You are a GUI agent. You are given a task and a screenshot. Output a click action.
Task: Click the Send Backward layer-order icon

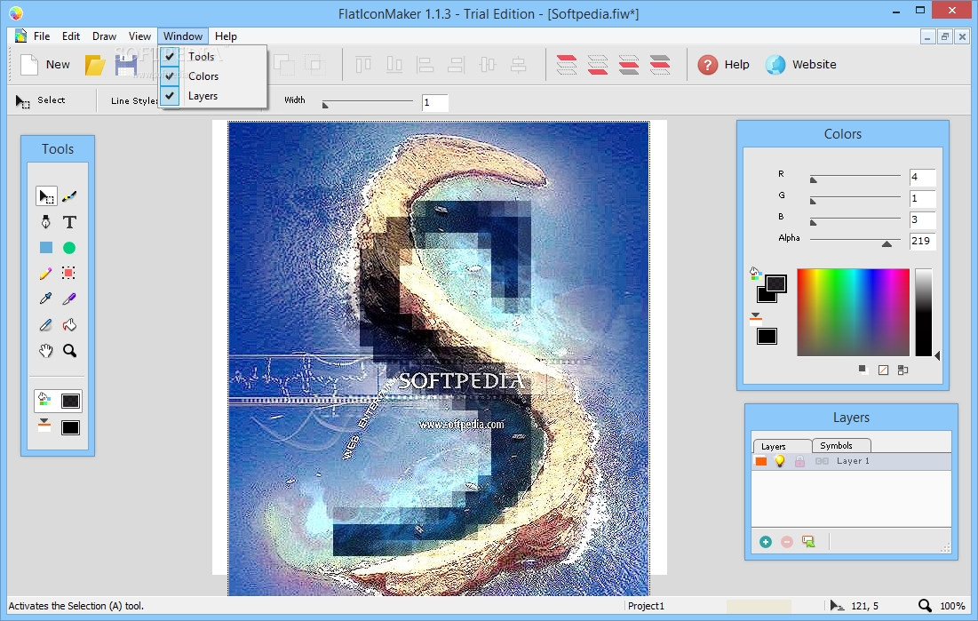pyautogui.click(x=660, y=64)
